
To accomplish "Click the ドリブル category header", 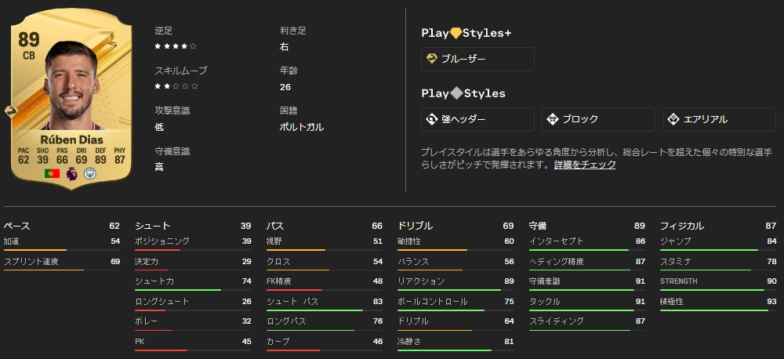I will click(x=415, y=226).
